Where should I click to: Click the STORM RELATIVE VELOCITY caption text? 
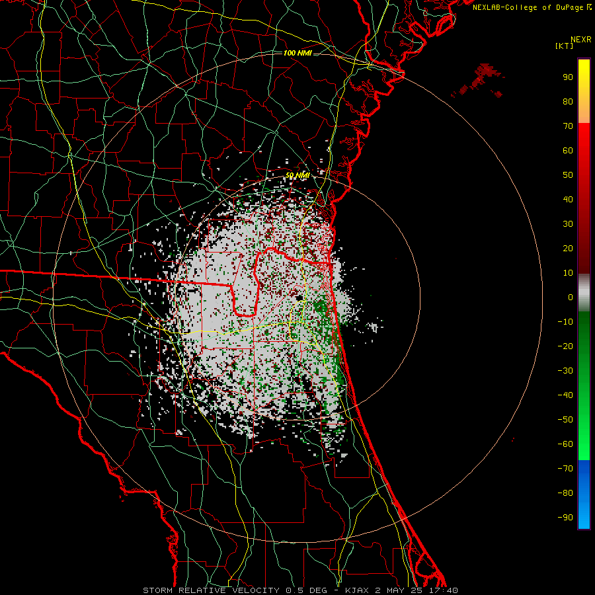tap(211, 590)
